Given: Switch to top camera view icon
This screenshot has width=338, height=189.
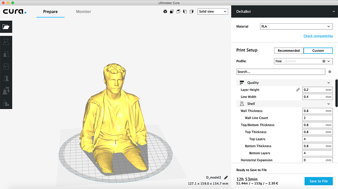Looking at the screenshot, I should pos(178,12).
